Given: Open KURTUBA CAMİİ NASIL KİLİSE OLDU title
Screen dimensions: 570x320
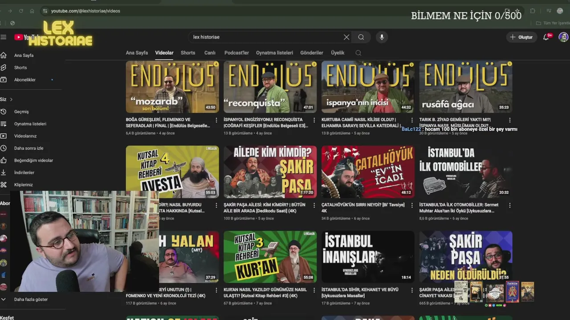Looking at the screenshot, I should click(361, 123).
